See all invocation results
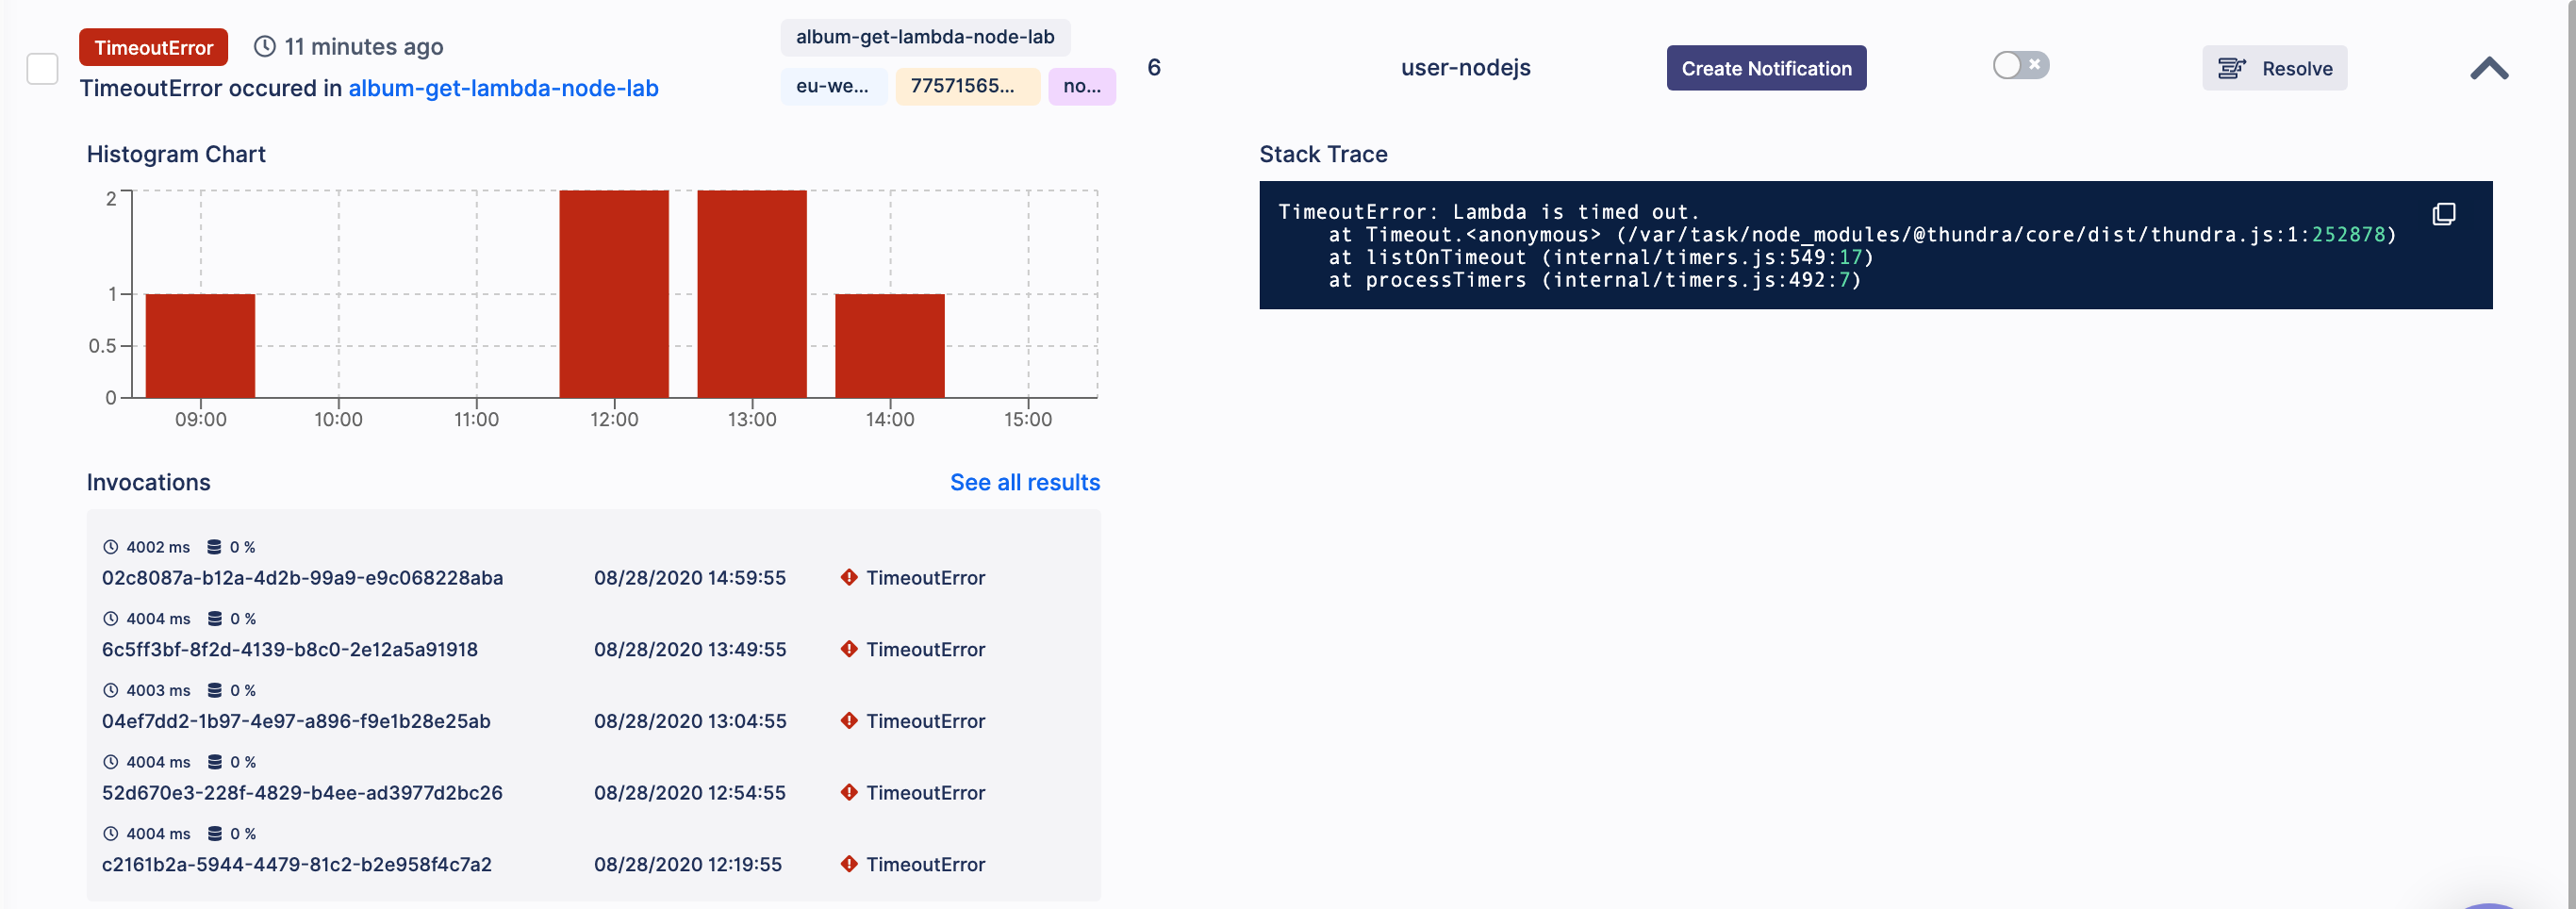 pos(1024,482)
